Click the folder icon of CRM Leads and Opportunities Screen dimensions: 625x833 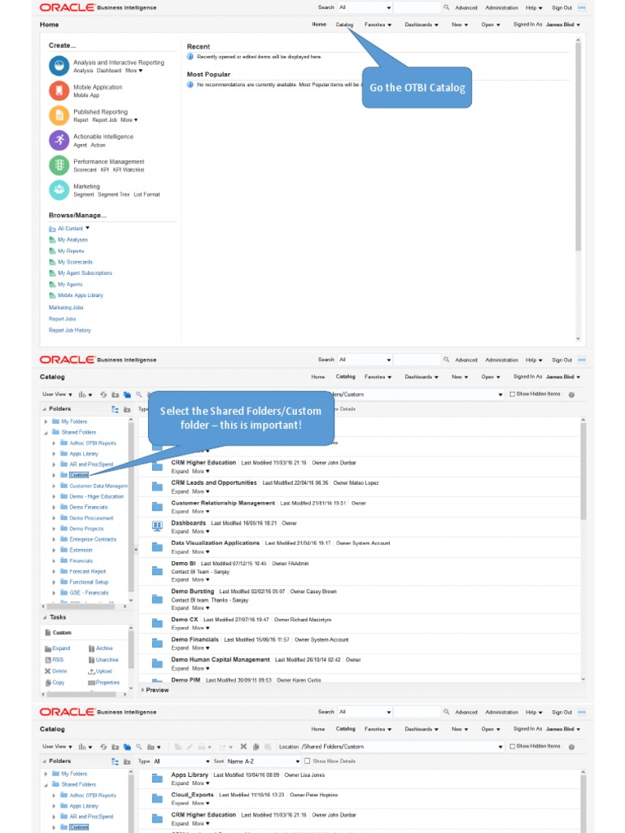(x=157, y=486)
